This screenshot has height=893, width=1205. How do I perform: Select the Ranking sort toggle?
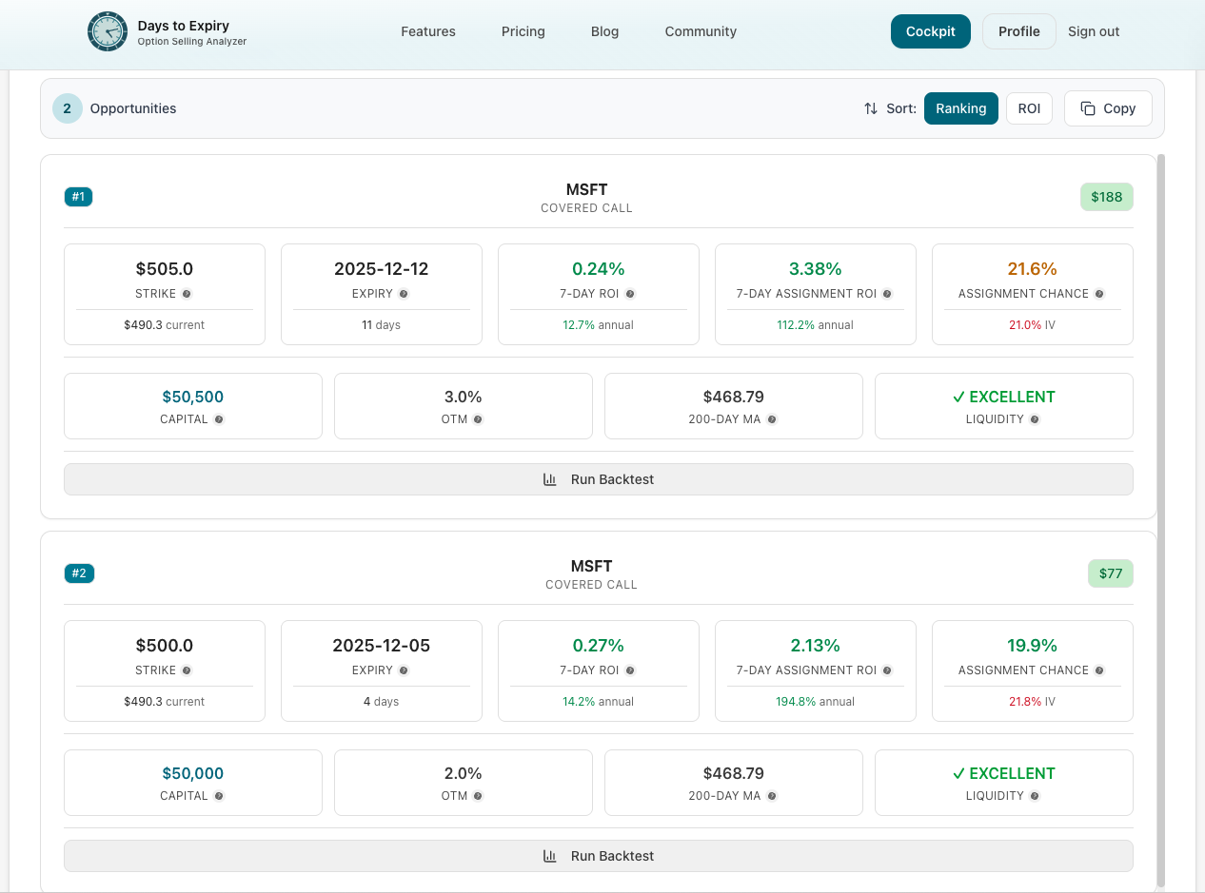point(960,108)
